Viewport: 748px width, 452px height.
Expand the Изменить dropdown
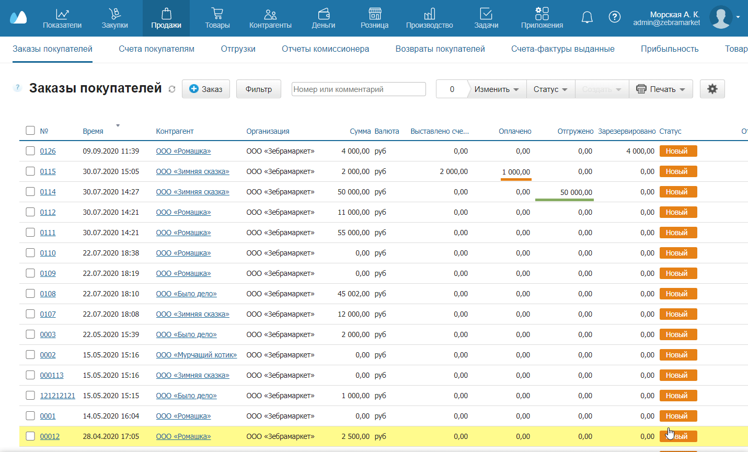pos(496,89)
